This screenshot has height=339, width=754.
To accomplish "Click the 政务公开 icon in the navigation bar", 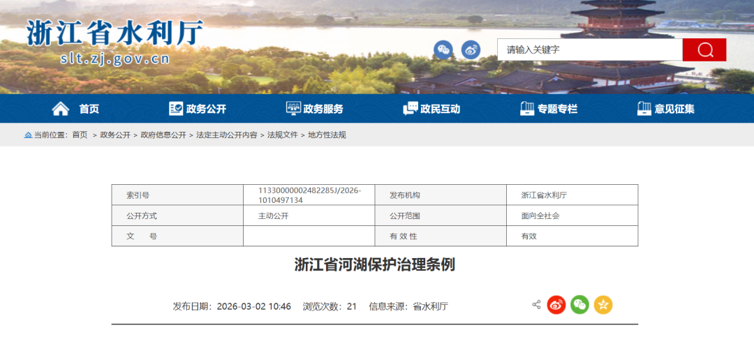I will pyautogui.click(x=176, y=109).
